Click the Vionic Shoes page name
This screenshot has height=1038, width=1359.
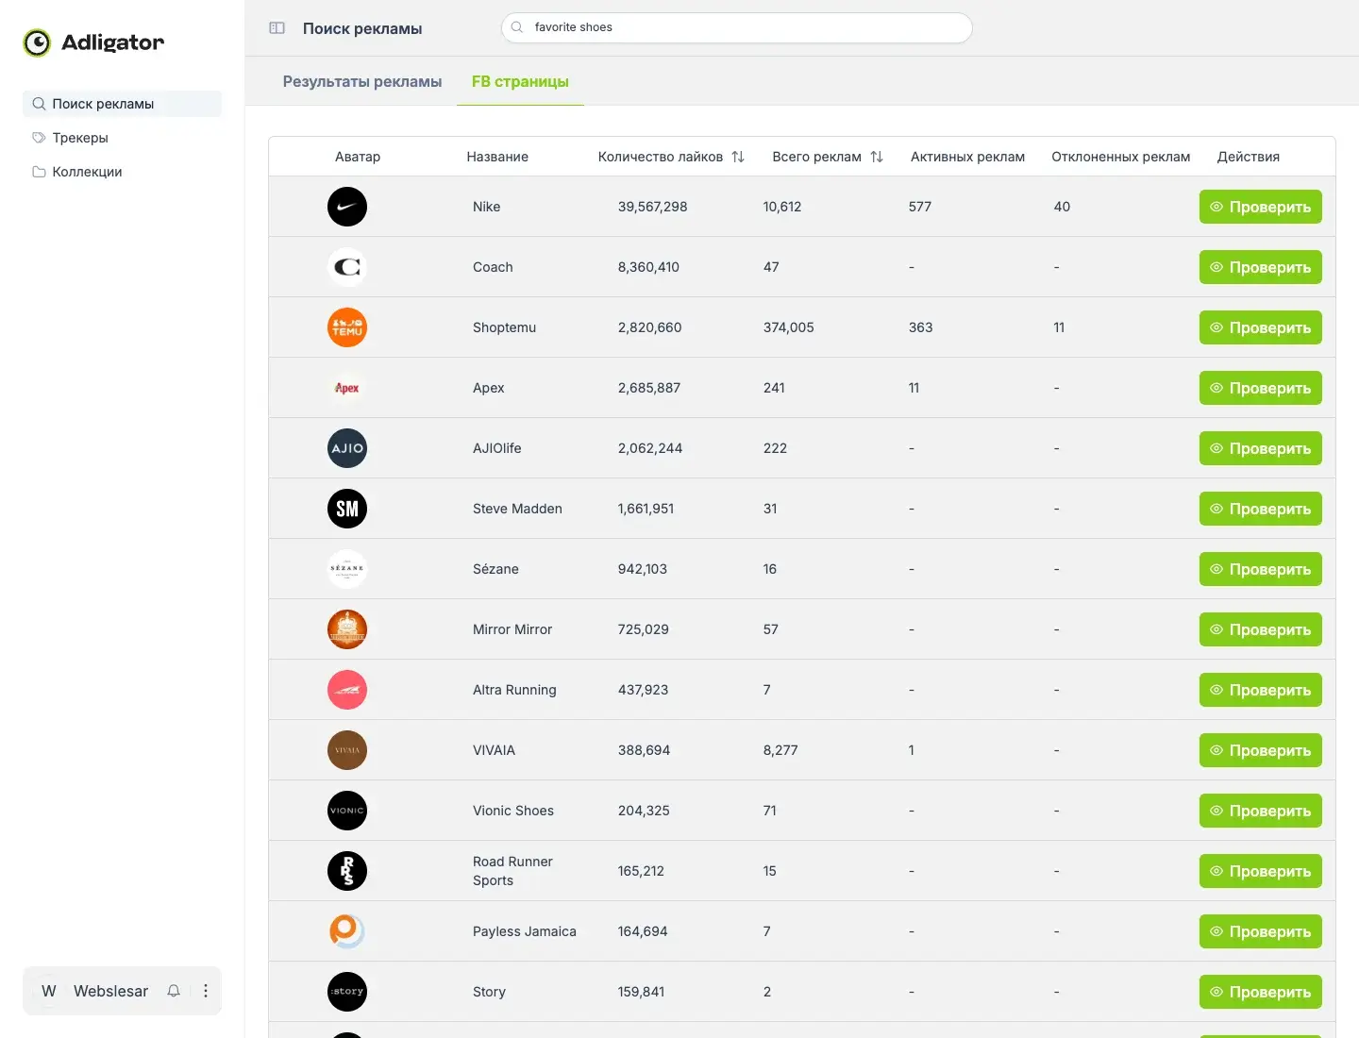coord(513,811)
